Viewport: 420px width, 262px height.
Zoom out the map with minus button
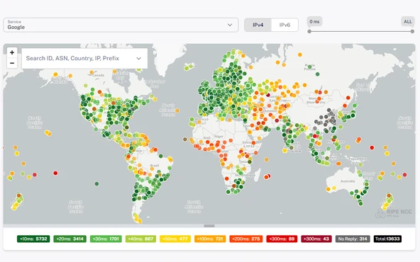[x=12, y=63]
